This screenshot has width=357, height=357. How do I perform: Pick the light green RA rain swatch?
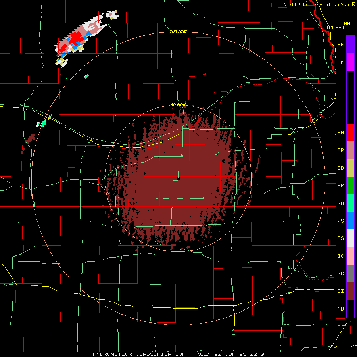(350, 203)
